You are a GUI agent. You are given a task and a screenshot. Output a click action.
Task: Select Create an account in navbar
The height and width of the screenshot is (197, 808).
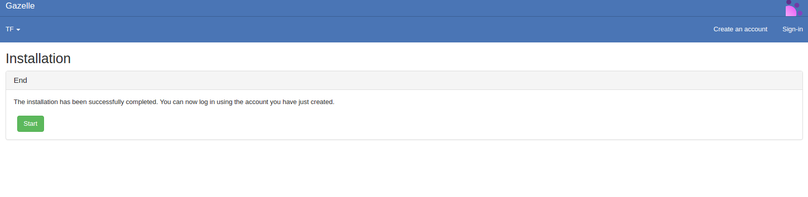(x=740, y=29)
